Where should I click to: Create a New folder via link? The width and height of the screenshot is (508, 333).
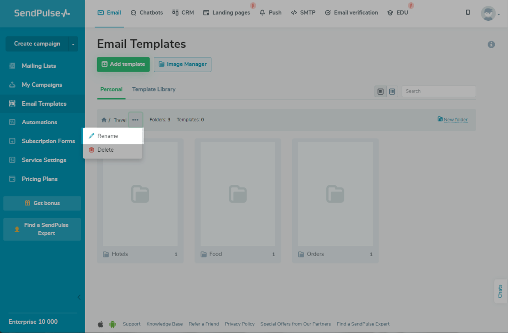453,119
